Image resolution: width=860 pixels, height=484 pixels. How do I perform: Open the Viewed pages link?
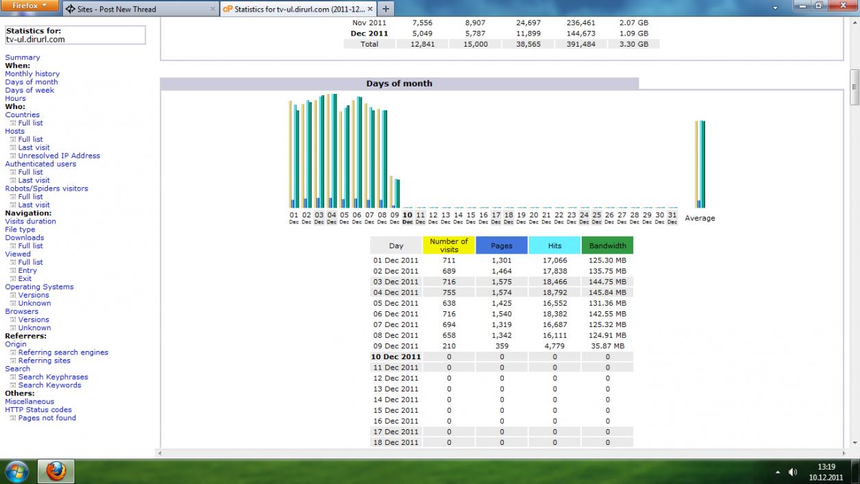tap(18, 255)
